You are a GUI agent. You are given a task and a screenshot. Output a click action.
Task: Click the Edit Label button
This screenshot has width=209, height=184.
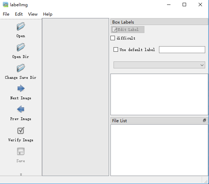coord(127,30)
